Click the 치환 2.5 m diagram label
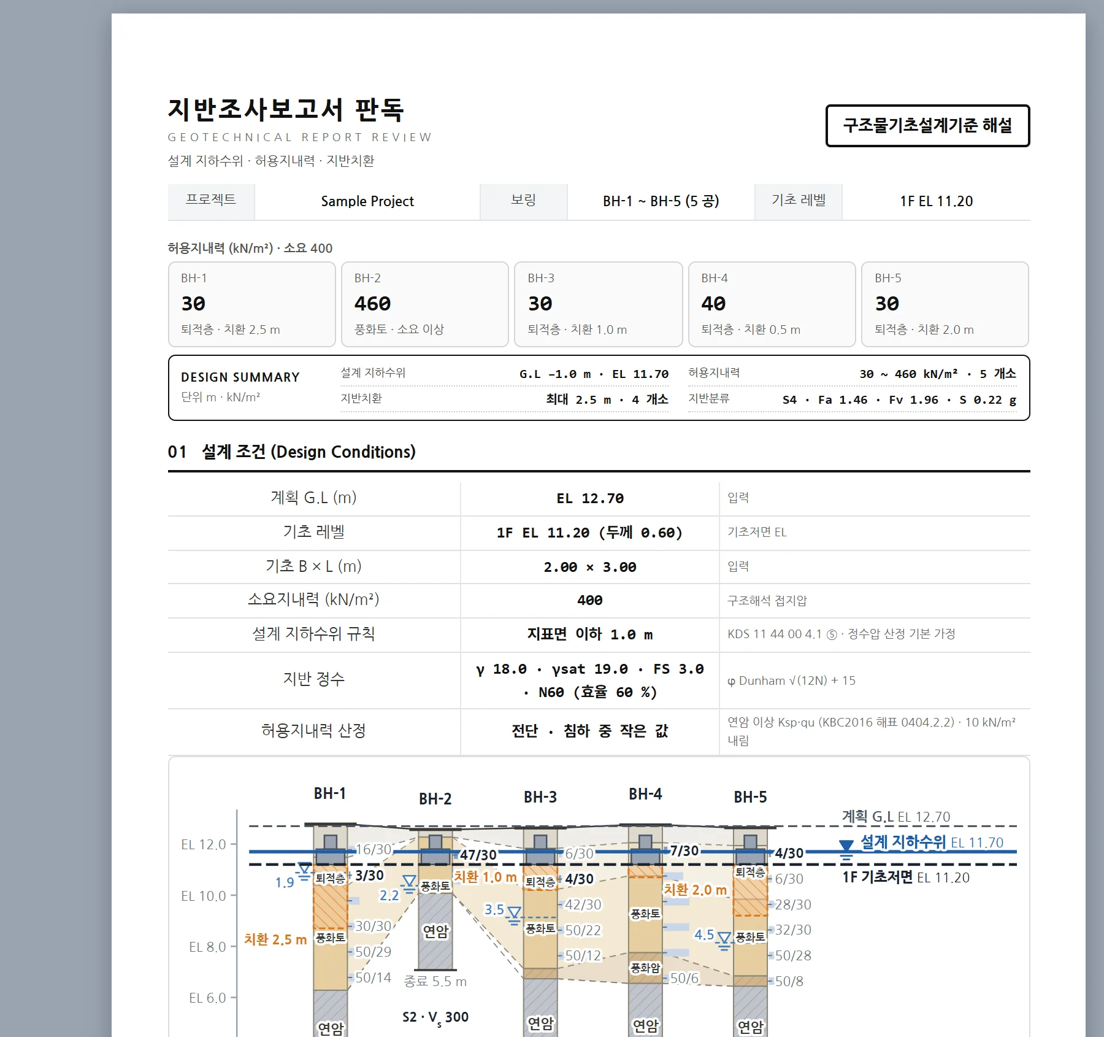This screenshot has width=1104, height=1037. (x=275, y=939)
